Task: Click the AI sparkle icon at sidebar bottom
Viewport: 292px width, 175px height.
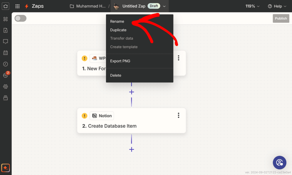Action: click(x=5, y=168)
